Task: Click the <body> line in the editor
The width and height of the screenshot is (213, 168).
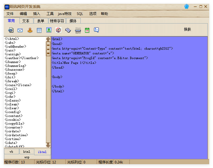Action: pos(57,77)
